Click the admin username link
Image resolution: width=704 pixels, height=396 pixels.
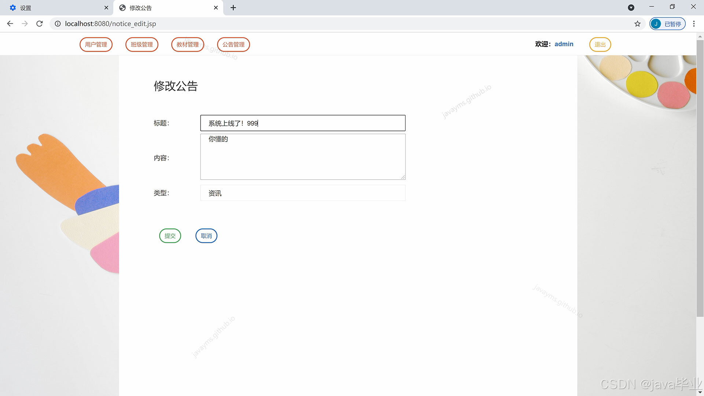pyautogui.click(x=564, y=44)
